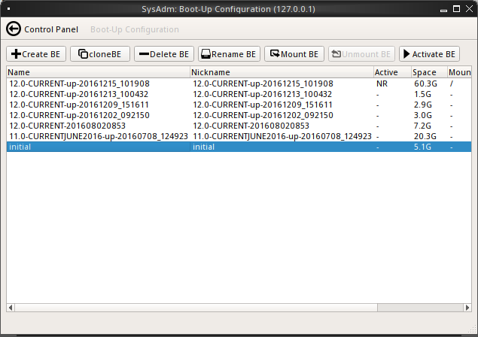Click the 60.3G space value

coord(425,83)
